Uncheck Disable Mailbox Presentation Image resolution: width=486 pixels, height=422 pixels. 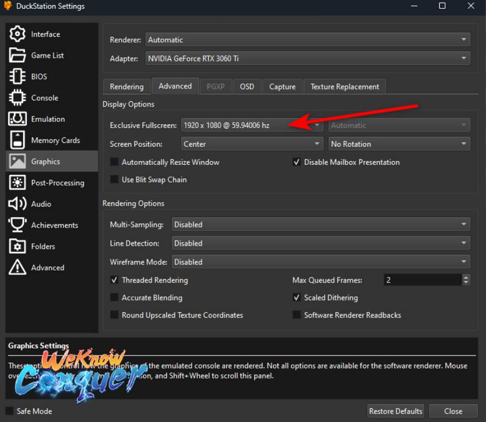point(297,162)
